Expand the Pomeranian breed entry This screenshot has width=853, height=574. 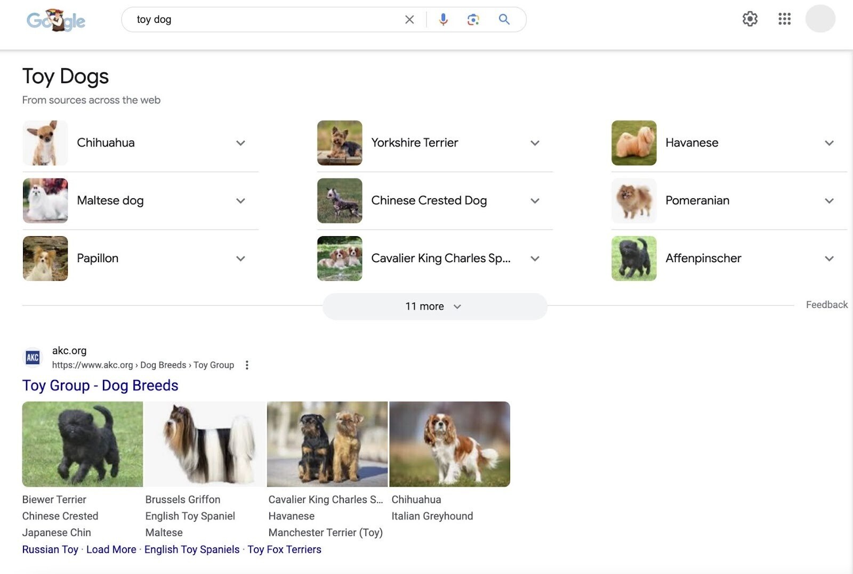click(x=830, y=201)
